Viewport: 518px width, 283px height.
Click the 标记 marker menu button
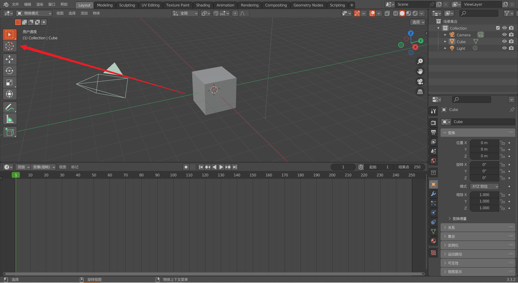click(75, 167)
